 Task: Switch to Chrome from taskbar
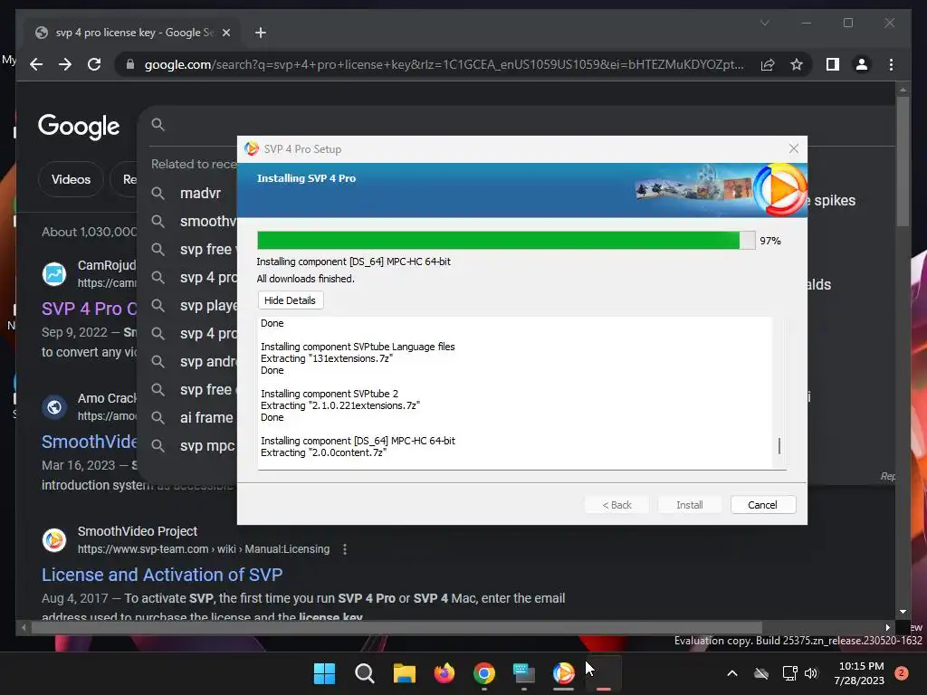click(483, 673)
